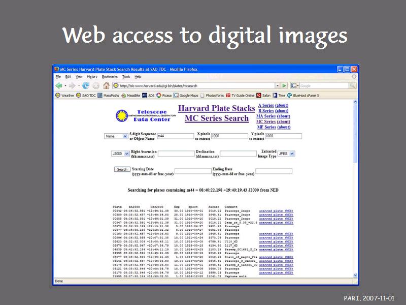Click the Object Name field containing m44
The width and height of the screenshot is (406, 305).
point(176,136)
